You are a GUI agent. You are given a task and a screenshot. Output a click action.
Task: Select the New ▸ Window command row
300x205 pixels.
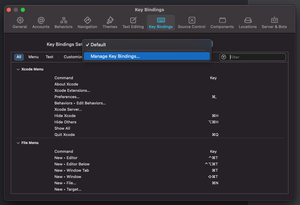[149, 177]
